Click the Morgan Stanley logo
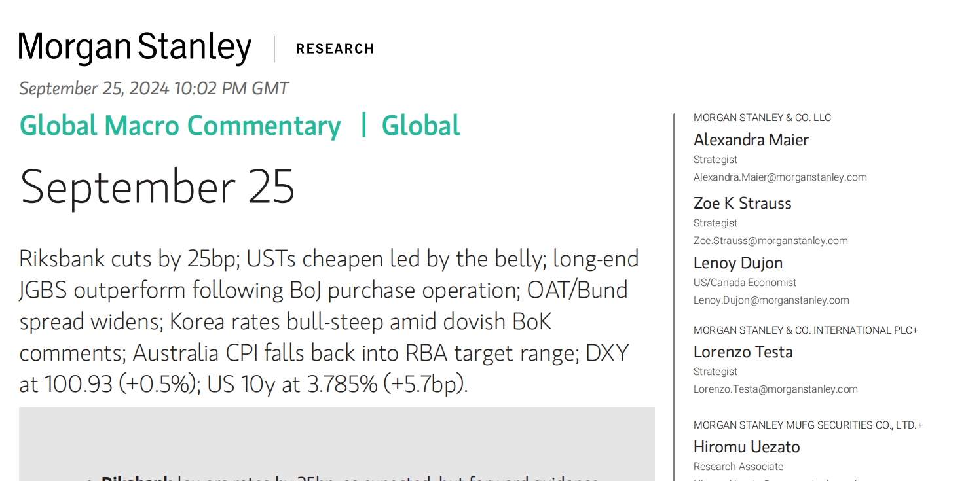Screen dimensions: 966x481 point(135,48)
